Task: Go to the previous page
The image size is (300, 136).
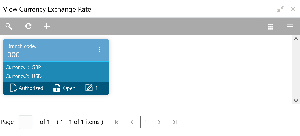Action: pos(132,122)
